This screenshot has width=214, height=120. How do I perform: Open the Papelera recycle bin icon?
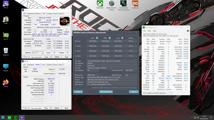(x=6, y=52)
